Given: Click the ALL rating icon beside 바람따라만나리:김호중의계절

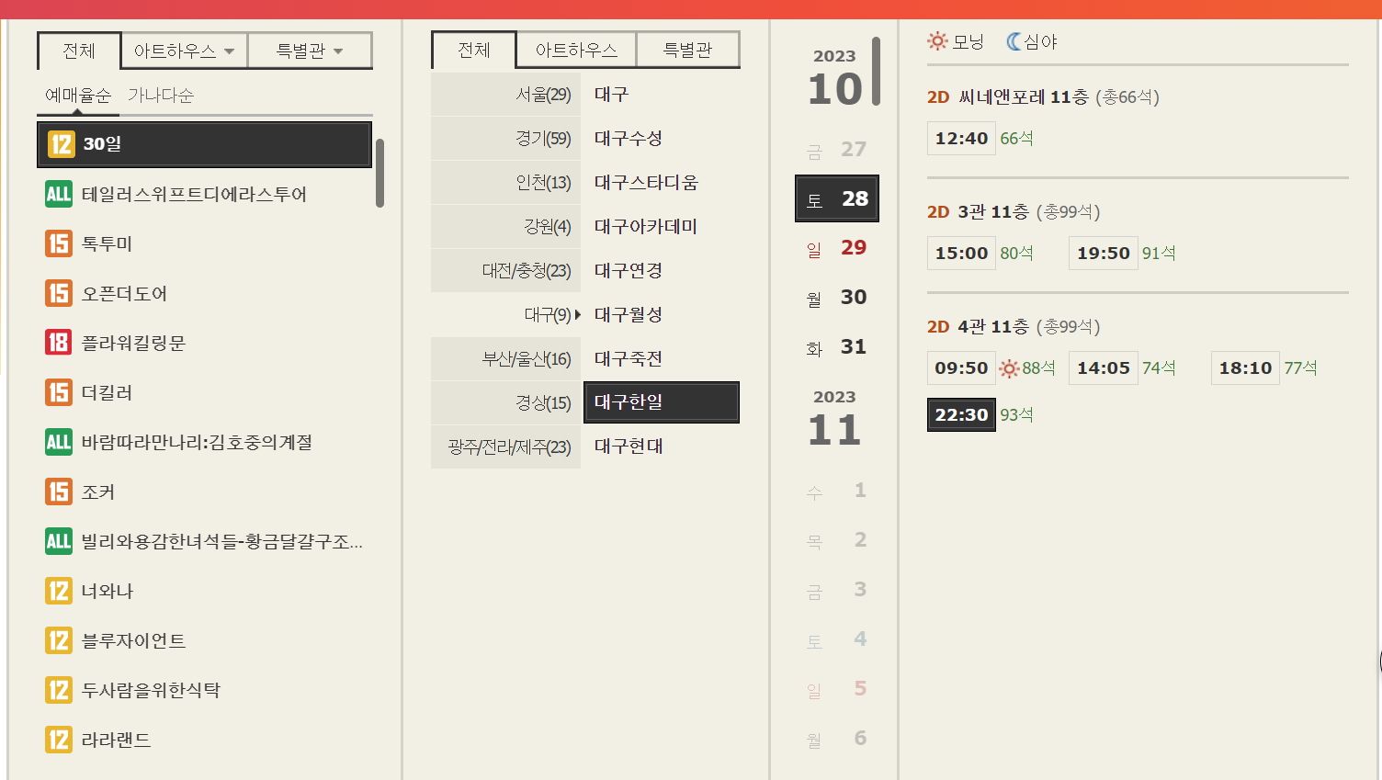Looking at the screenshot, I should [x=59, y=442].
